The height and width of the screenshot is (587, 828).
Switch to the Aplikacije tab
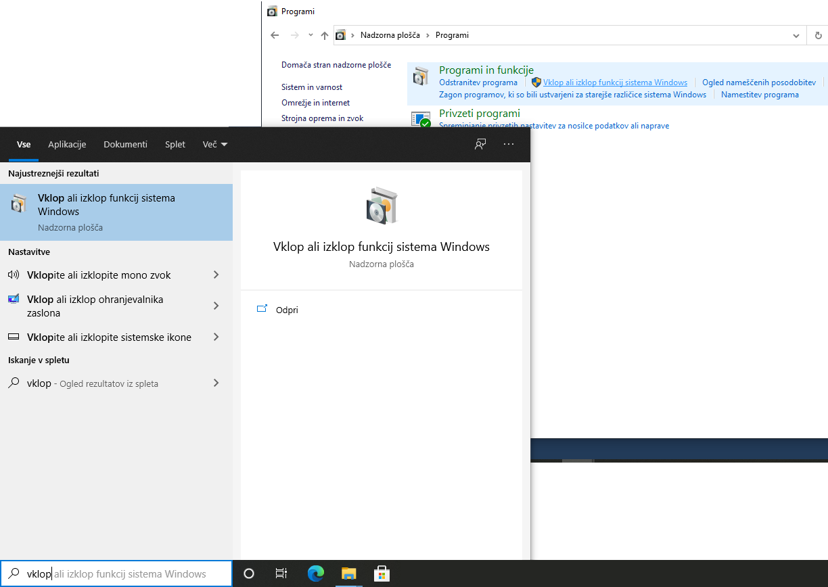point(67,144)
